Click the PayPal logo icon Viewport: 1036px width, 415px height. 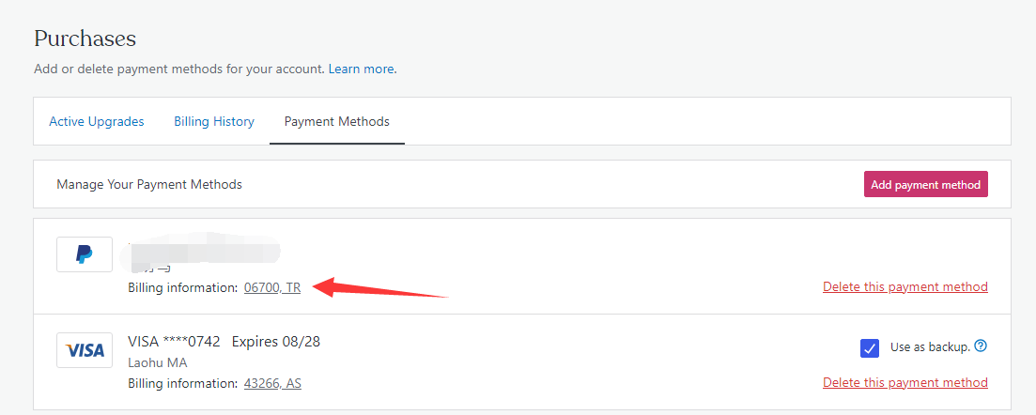[x=85, y=254]
